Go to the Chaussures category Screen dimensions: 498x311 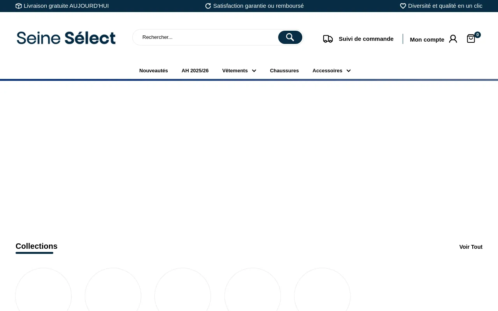pyautogui.click(x=284, y=71)
